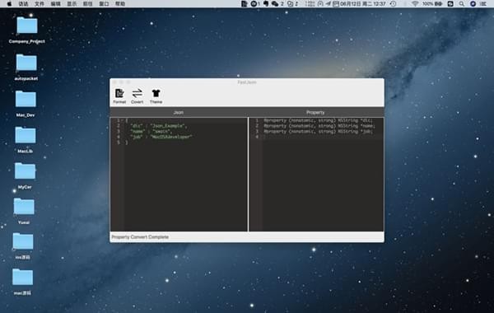
Task: Open the 前往 menu
Action: (87, 4)
